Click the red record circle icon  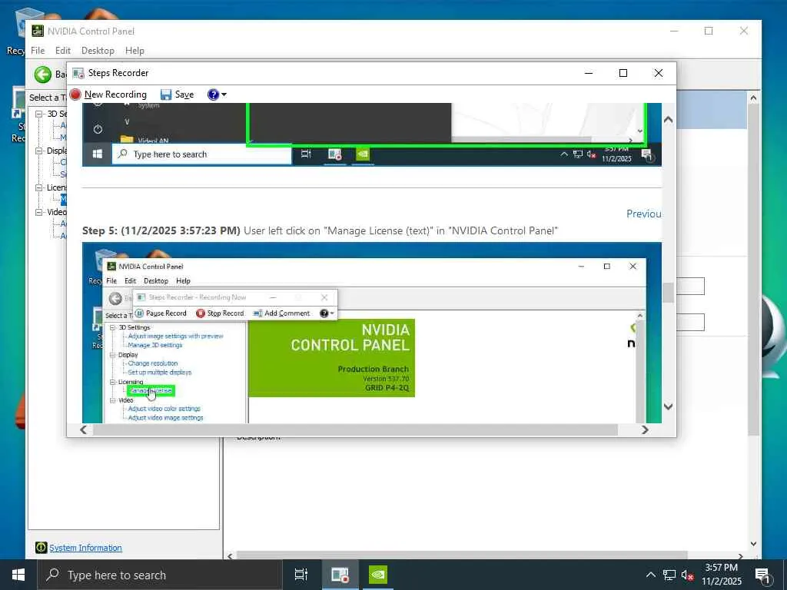tap(75, 94)
